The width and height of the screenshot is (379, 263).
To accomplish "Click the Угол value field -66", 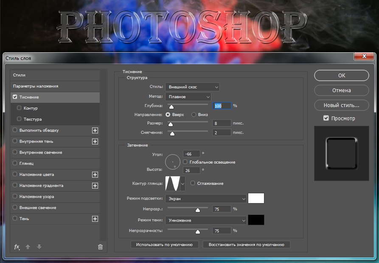I will (x=191, y=154).
